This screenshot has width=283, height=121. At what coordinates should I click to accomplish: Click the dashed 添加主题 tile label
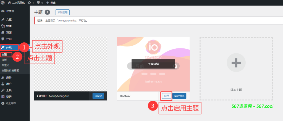pos(236,90)
